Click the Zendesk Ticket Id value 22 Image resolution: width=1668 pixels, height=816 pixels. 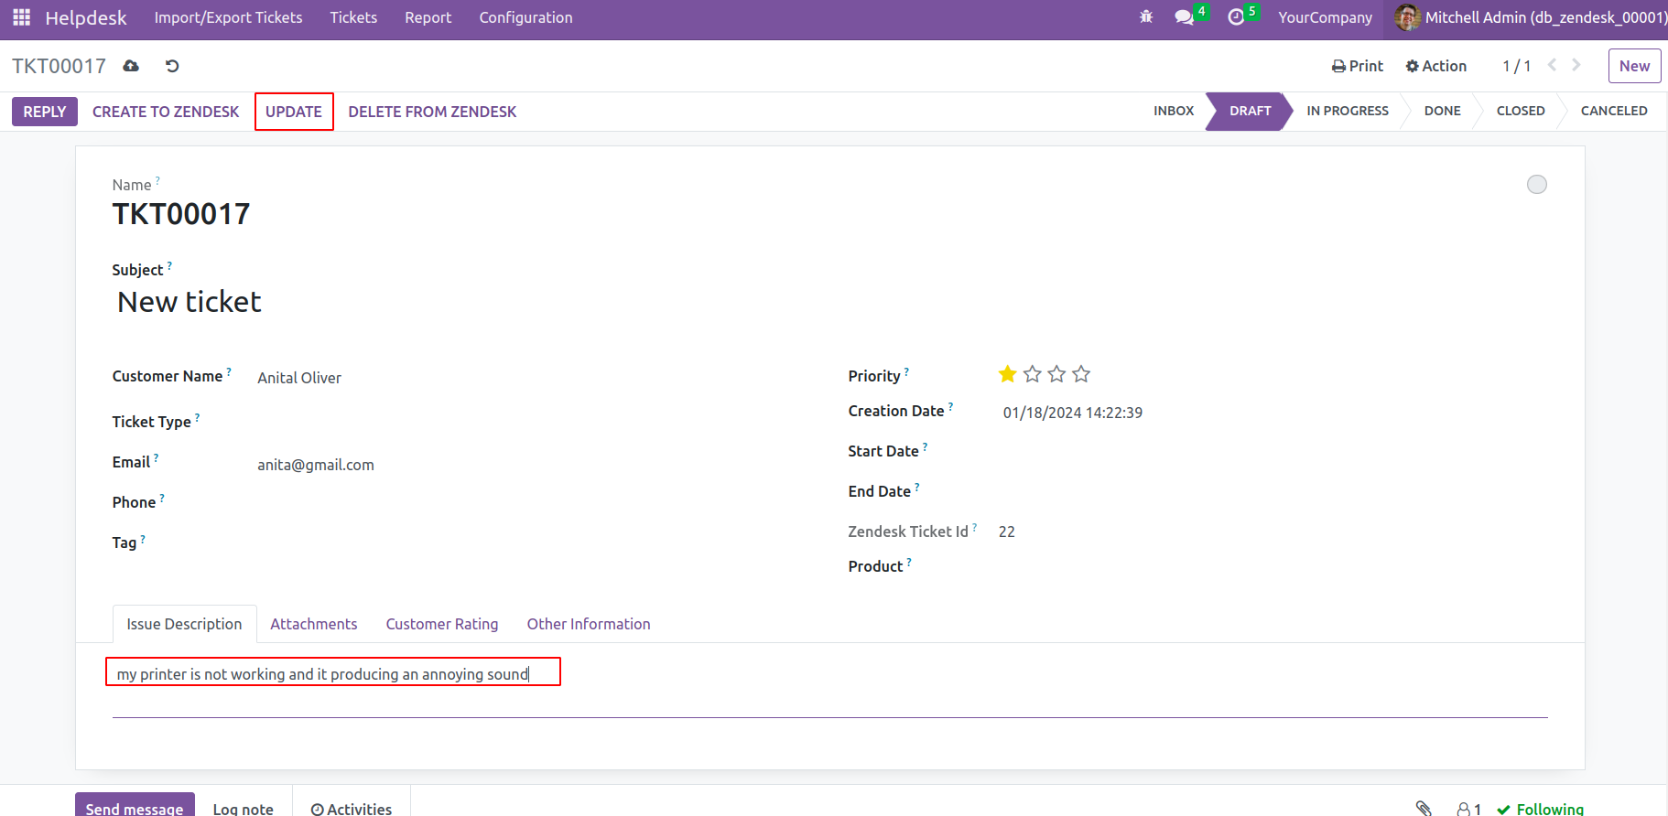[1007, 531]
